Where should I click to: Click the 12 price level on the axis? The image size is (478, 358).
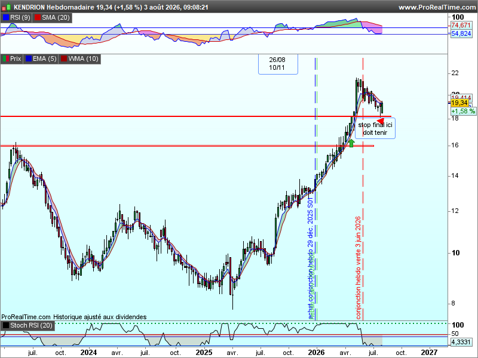click(455, 211)
